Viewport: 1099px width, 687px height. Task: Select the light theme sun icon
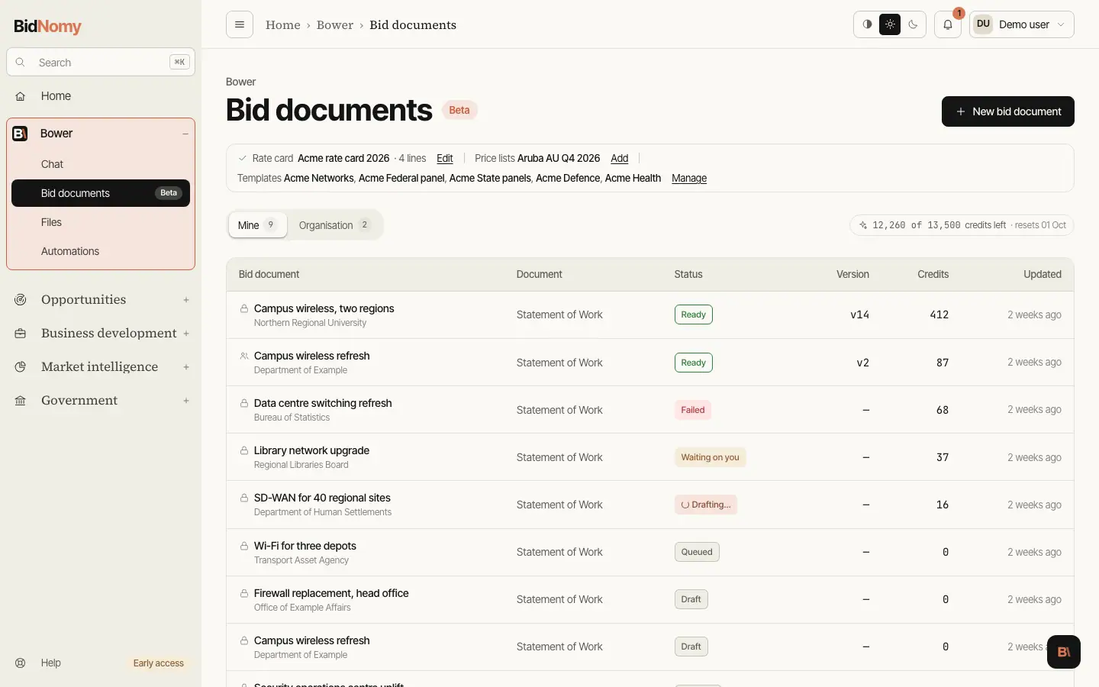coord(890,24)
